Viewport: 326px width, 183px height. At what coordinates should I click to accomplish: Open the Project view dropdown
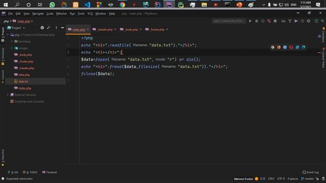point(16,28)
